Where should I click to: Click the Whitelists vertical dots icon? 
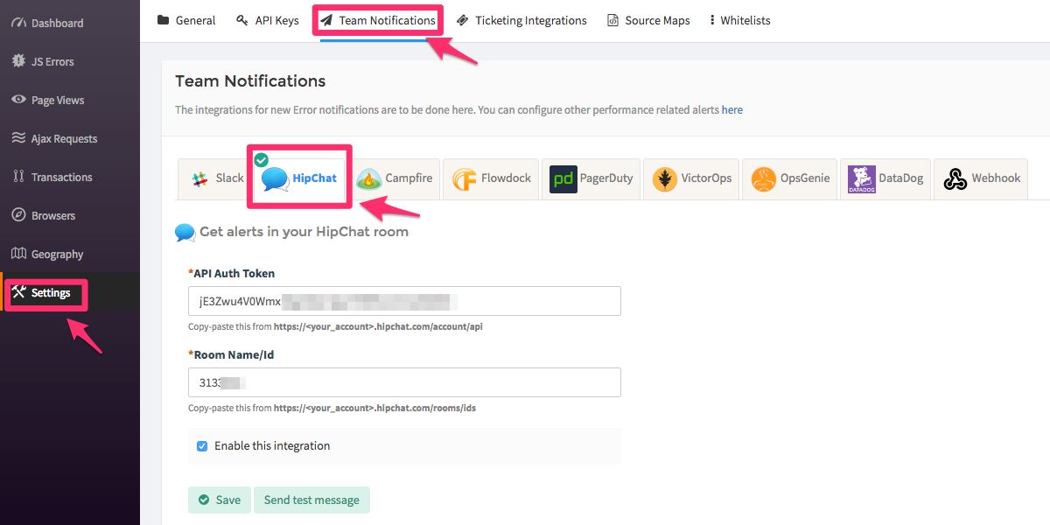[712, 20]
